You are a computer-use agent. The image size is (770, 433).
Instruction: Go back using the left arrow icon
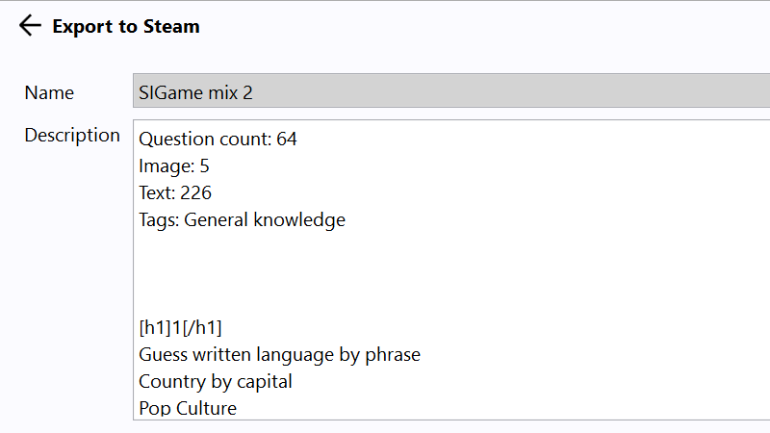[30, 26]
